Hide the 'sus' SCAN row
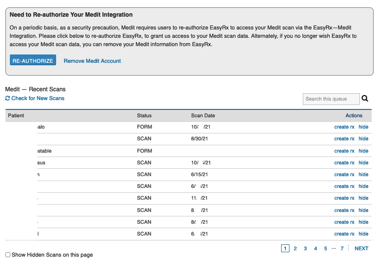 click(x=363, y=163)
